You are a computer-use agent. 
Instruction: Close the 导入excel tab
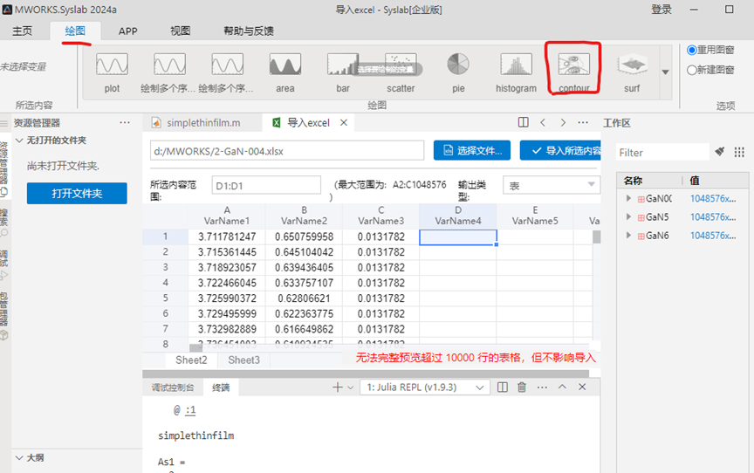(x=344, y=122)
